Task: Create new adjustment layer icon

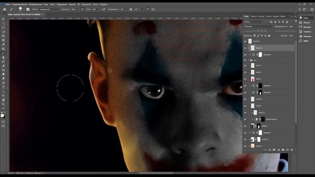Action: pos(279,149)
